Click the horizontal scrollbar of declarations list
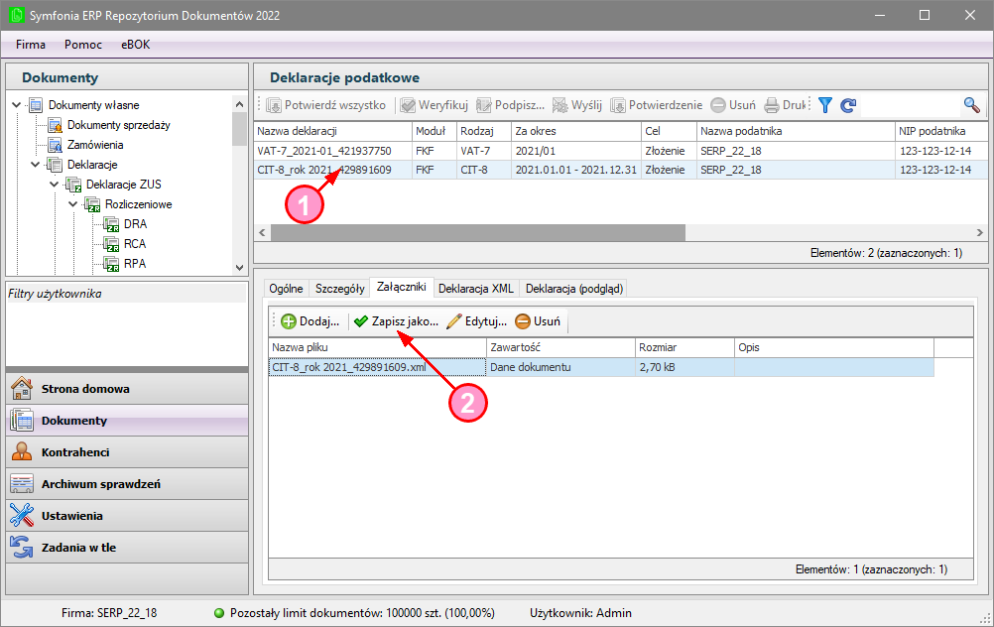The width and height of the screenshot is (994, 627). click(476, 232)
